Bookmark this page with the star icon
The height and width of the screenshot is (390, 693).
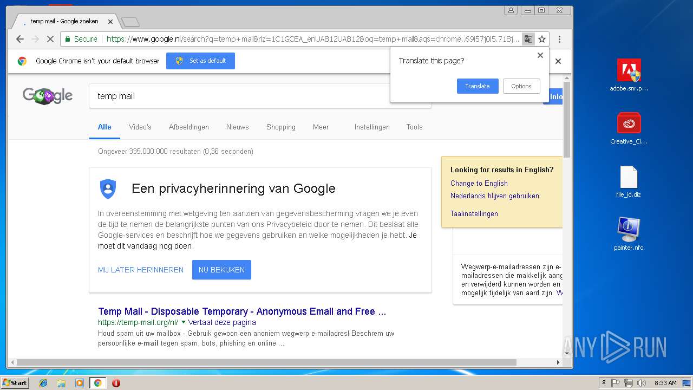coord(542,39)
